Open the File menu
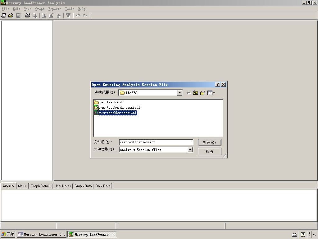The width and height of the screenshot is (318, 239). [x=6, y=9]
